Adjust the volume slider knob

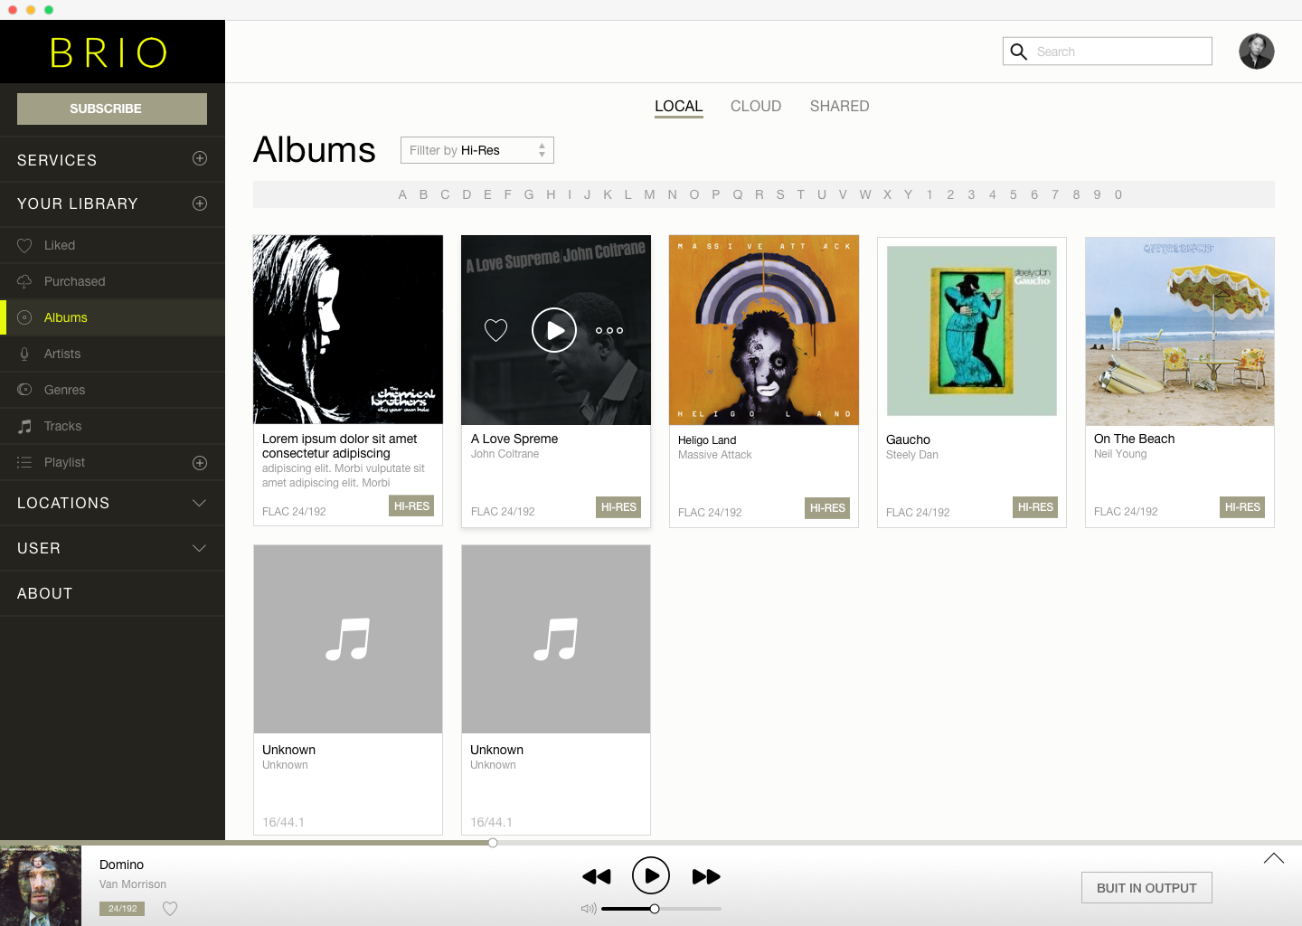pyautogui.click(x=655, y=909)
